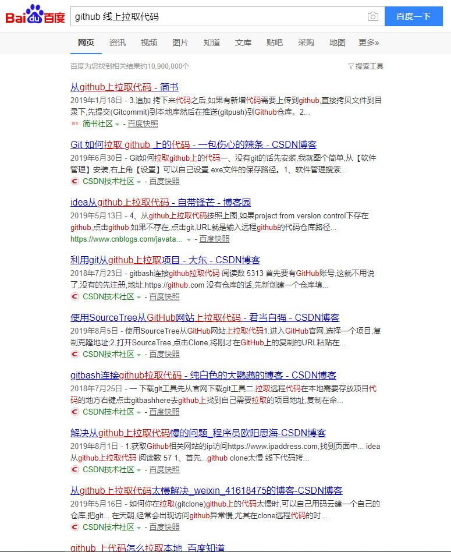Viewport: 451px width, 552px height.
Task: Click the 简书社区 source link
Action: (97, 123)
